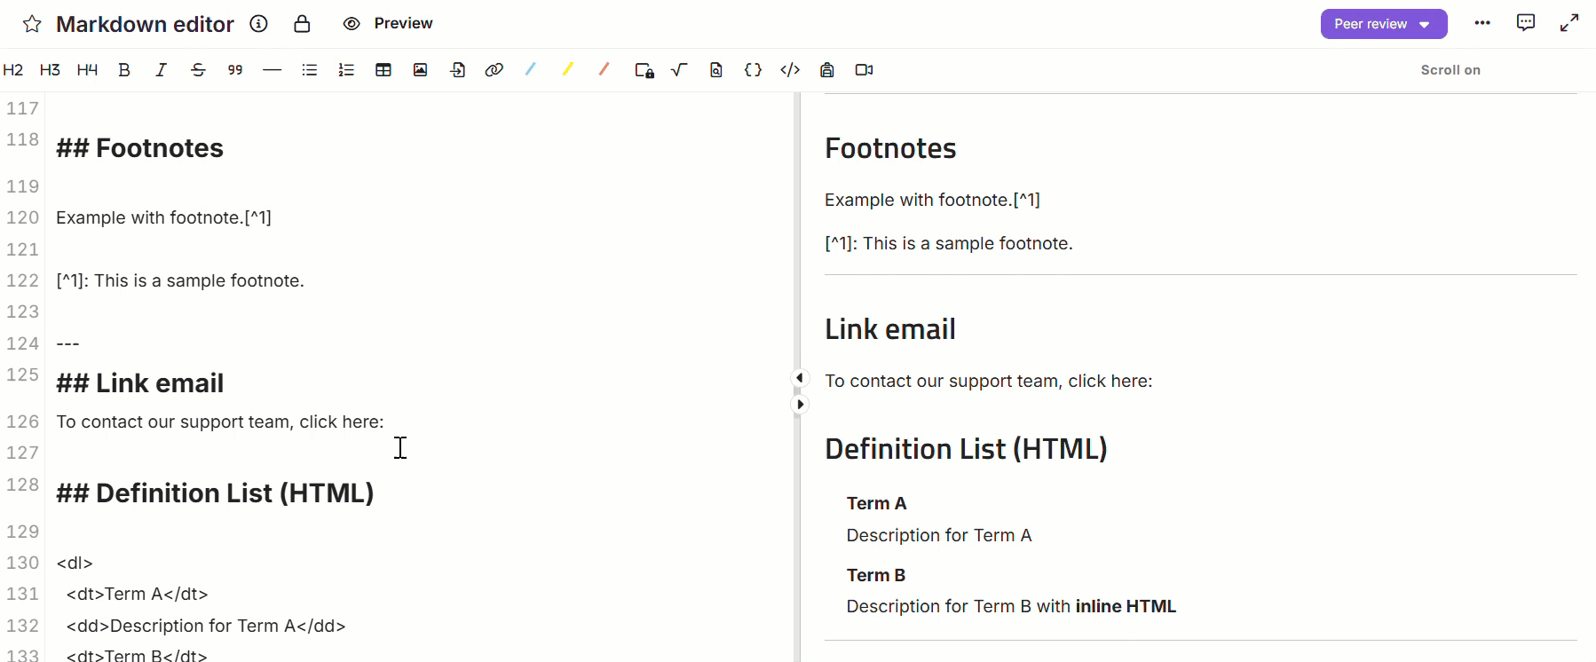
Task: Apply bold formatting from the toolbar
Action: [x=124, y=70]
